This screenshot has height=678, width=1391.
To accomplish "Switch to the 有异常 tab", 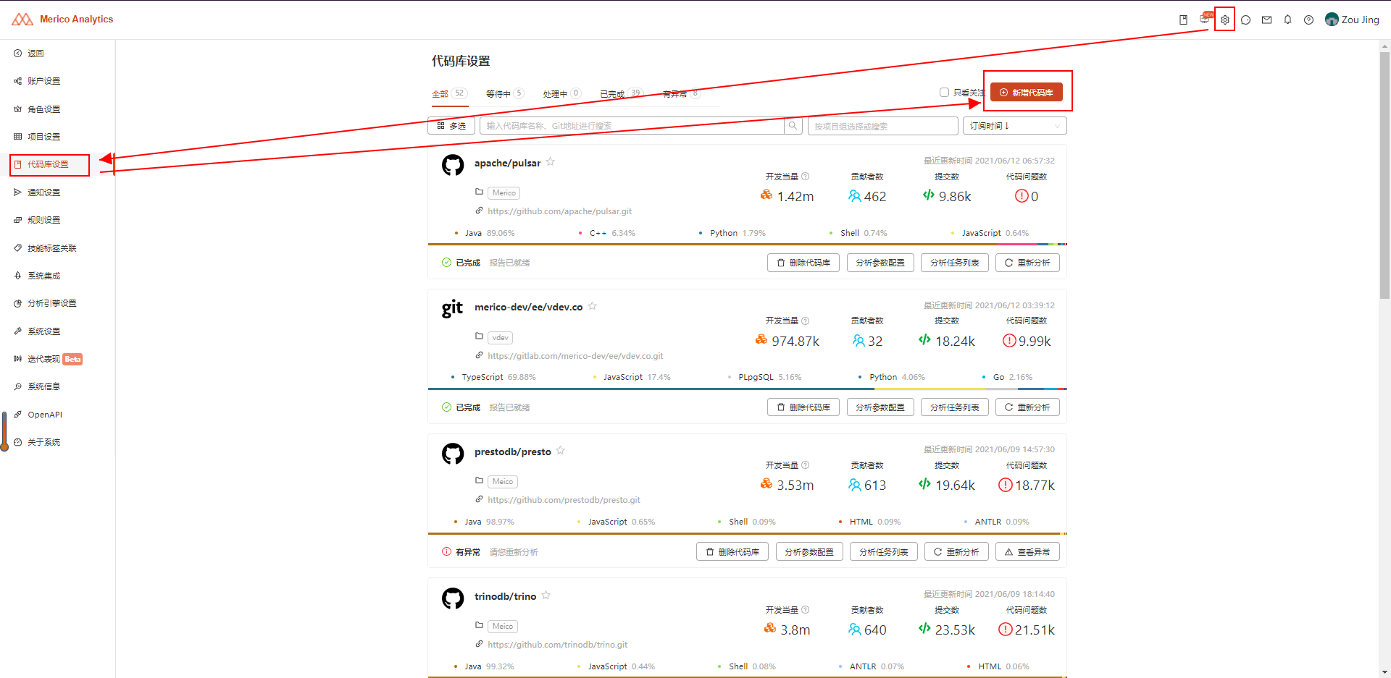I will (682, 94).
